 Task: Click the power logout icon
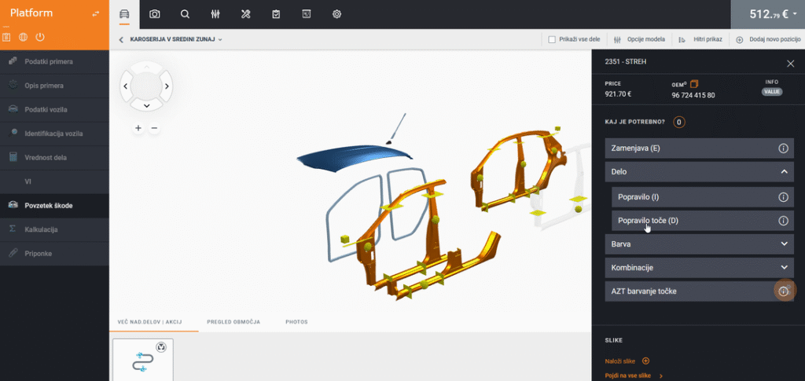coord(39,37)
